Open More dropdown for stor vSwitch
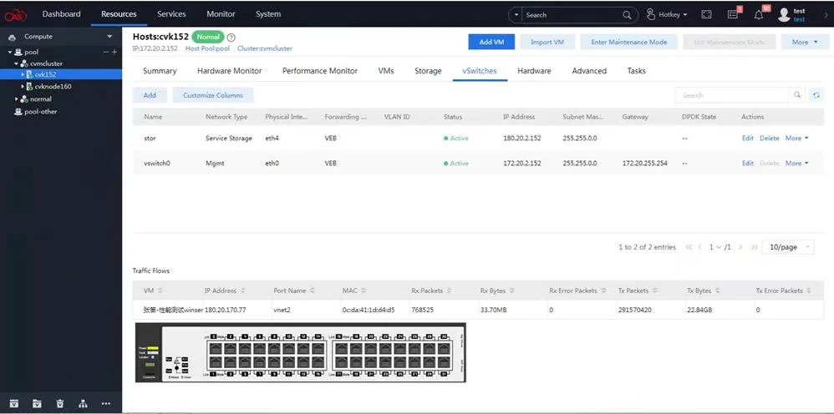Screen dimensions: 834x414 [x=796, y=139]
